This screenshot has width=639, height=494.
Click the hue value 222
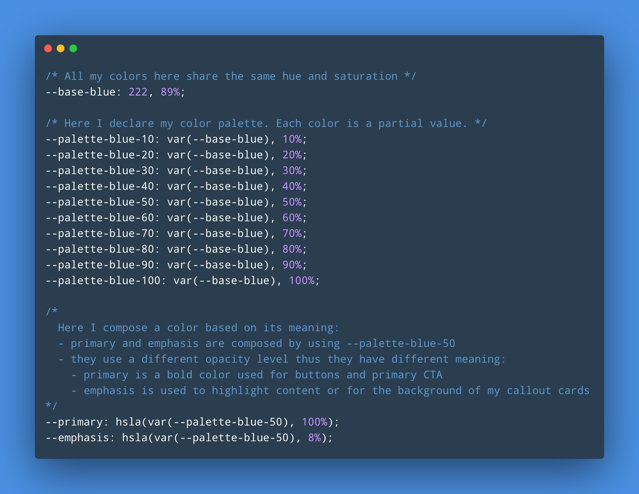click(x=138, y=92)
